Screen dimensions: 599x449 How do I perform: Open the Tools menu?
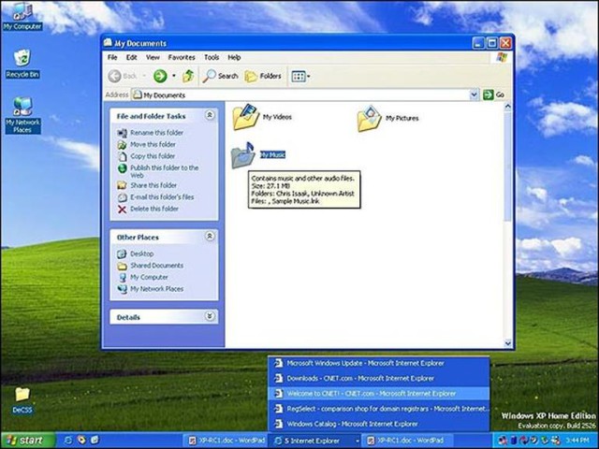point(212,57)
